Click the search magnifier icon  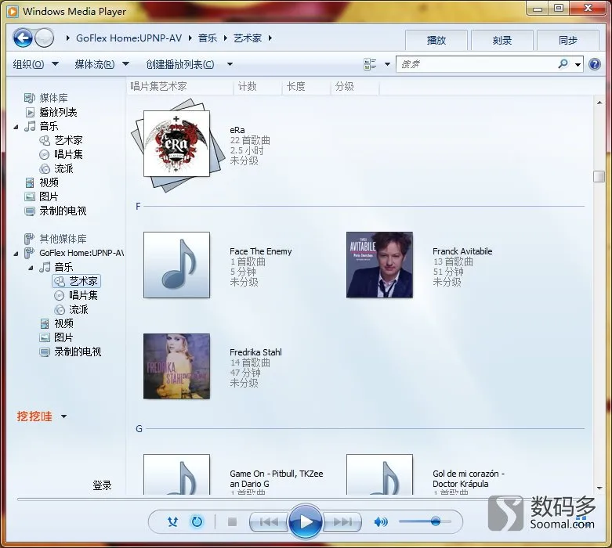click(x=563, y=64)
